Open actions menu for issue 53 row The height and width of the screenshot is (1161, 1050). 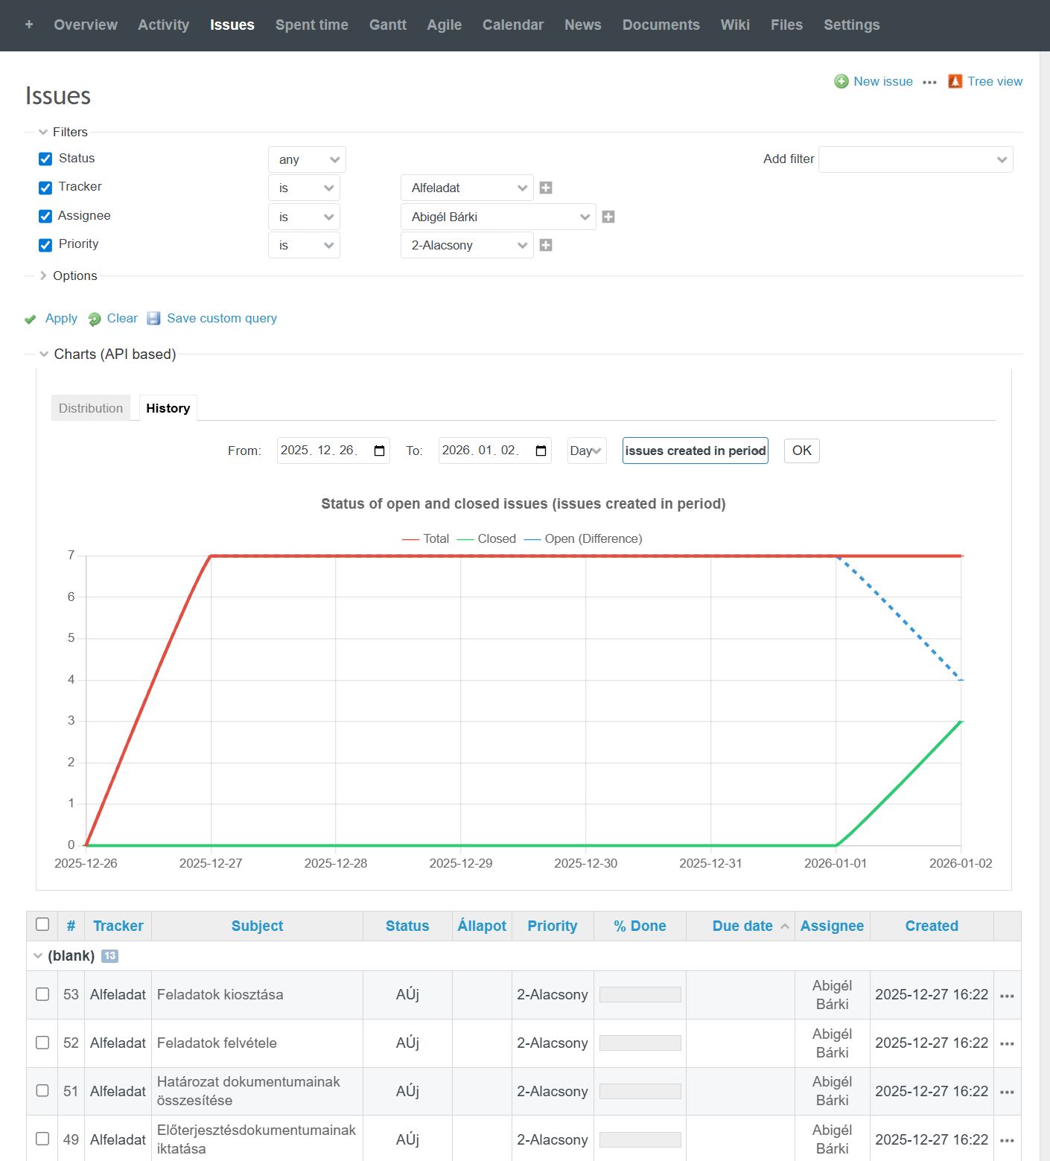(1007, 996)
